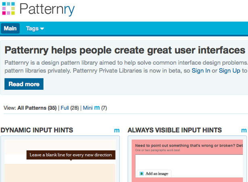
Task: Filter view to Mini patterns
Action: click(88, 108)
